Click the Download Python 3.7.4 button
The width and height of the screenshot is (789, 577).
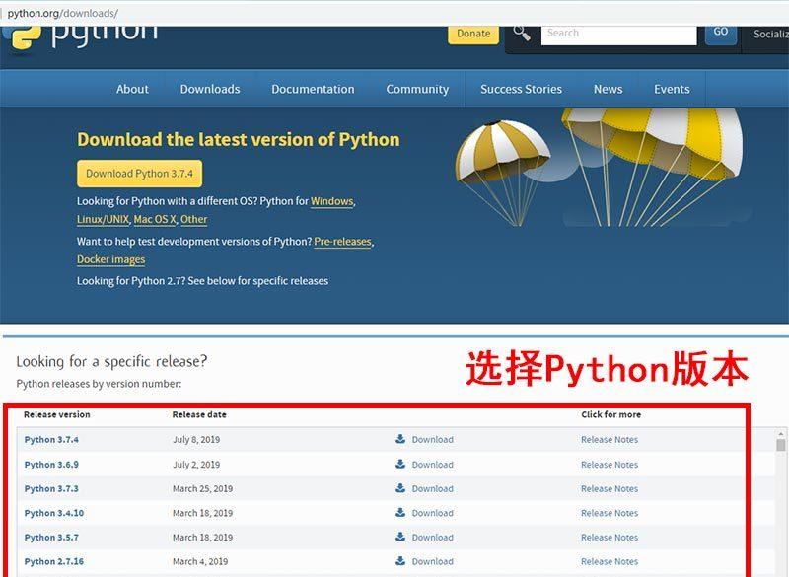click(139, 174)
